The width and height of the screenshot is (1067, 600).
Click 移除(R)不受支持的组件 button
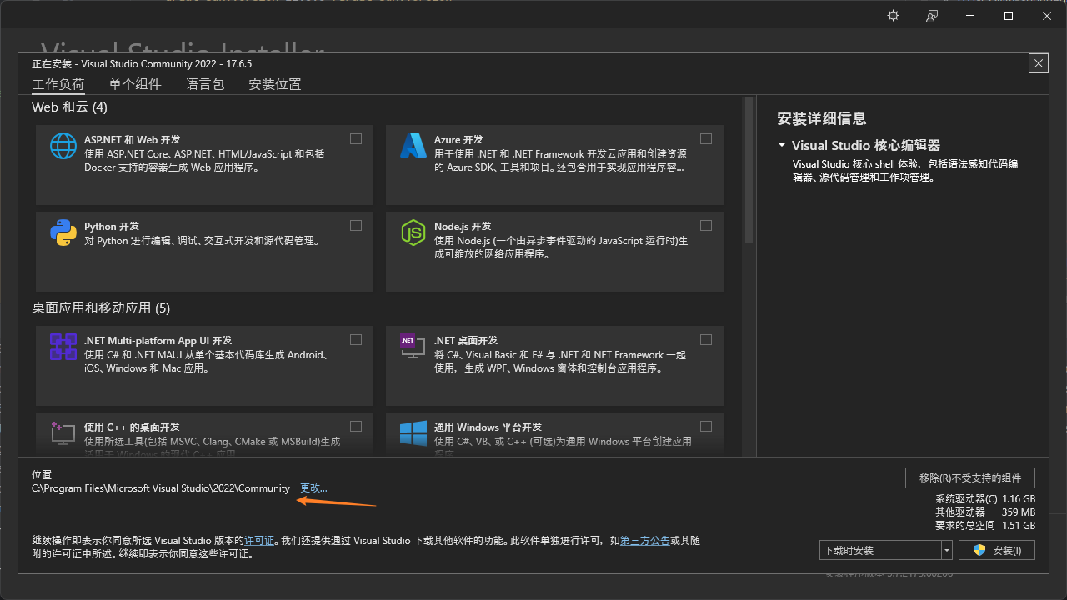(x=970, y=477)
